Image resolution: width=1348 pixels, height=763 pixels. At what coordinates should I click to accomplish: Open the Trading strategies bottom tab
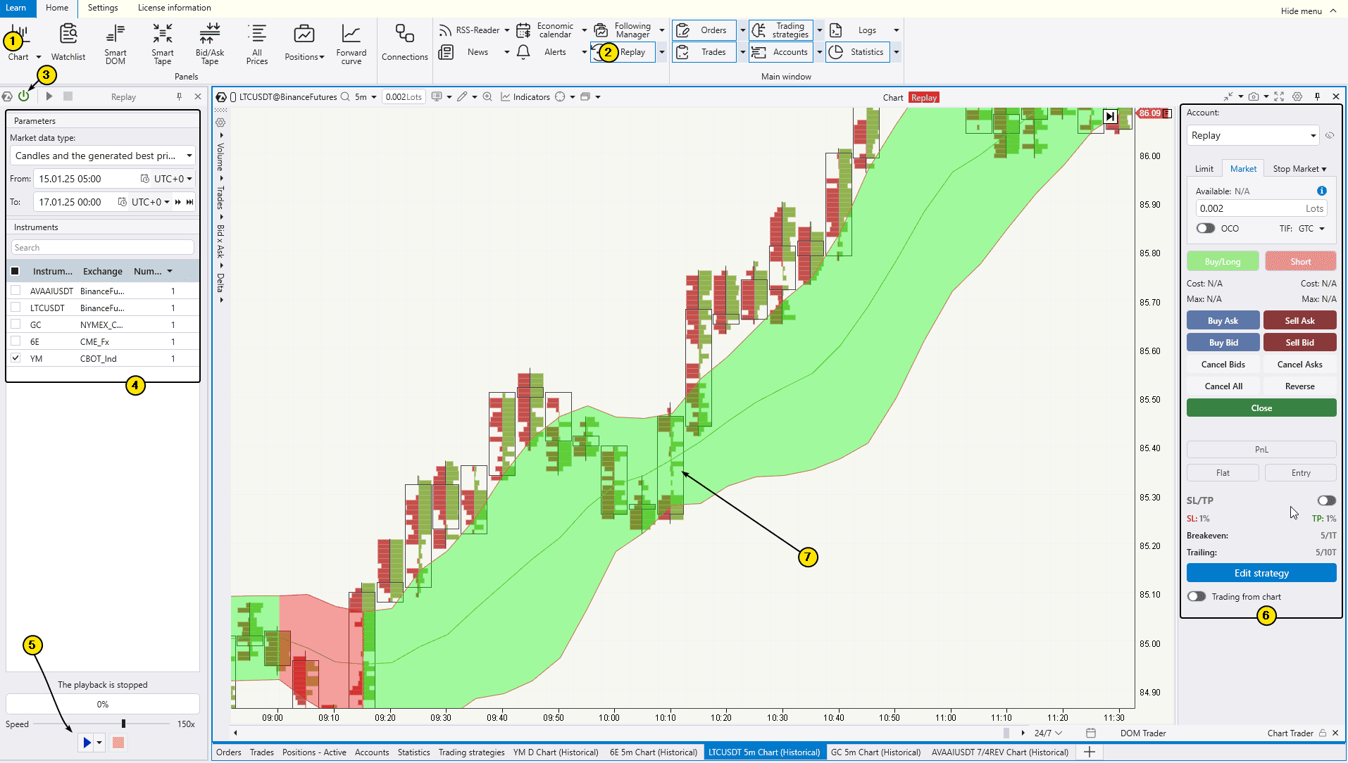[x=471, y=752]
